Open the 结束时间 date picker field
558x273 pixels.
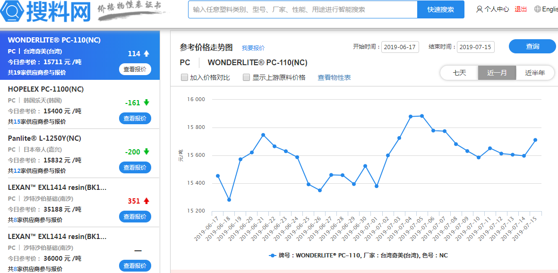coord(475,47)
